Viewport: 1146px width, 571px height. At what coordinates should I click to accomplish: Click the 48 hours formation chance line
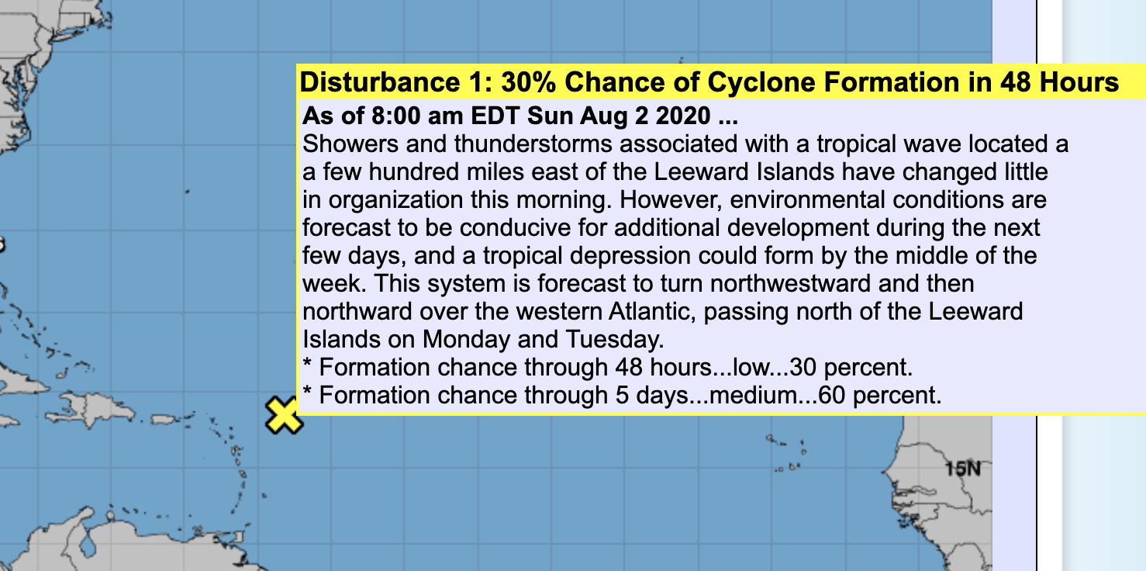coord(608,367)
